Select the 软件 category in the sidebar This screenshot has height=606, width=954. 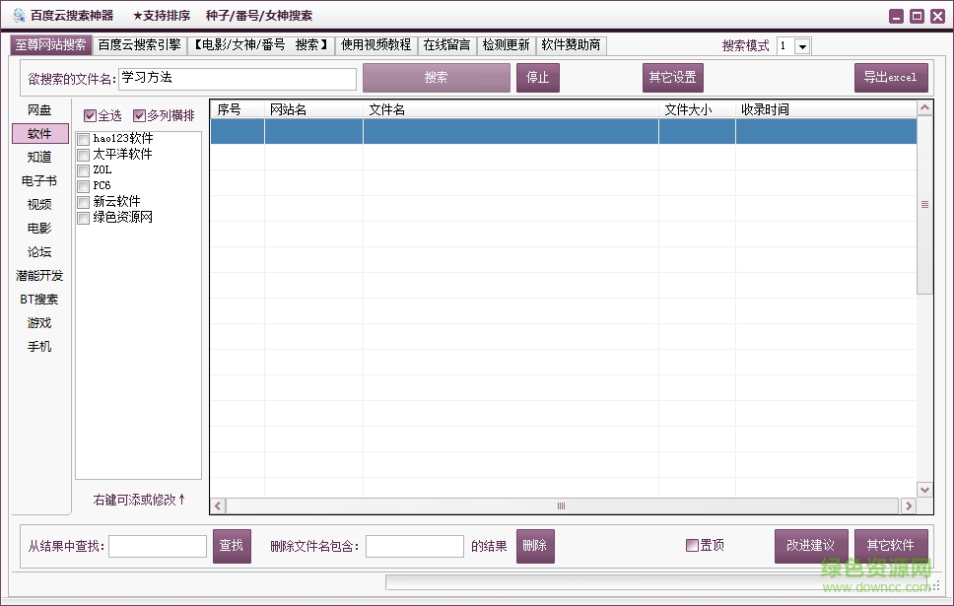click(38, 133)
